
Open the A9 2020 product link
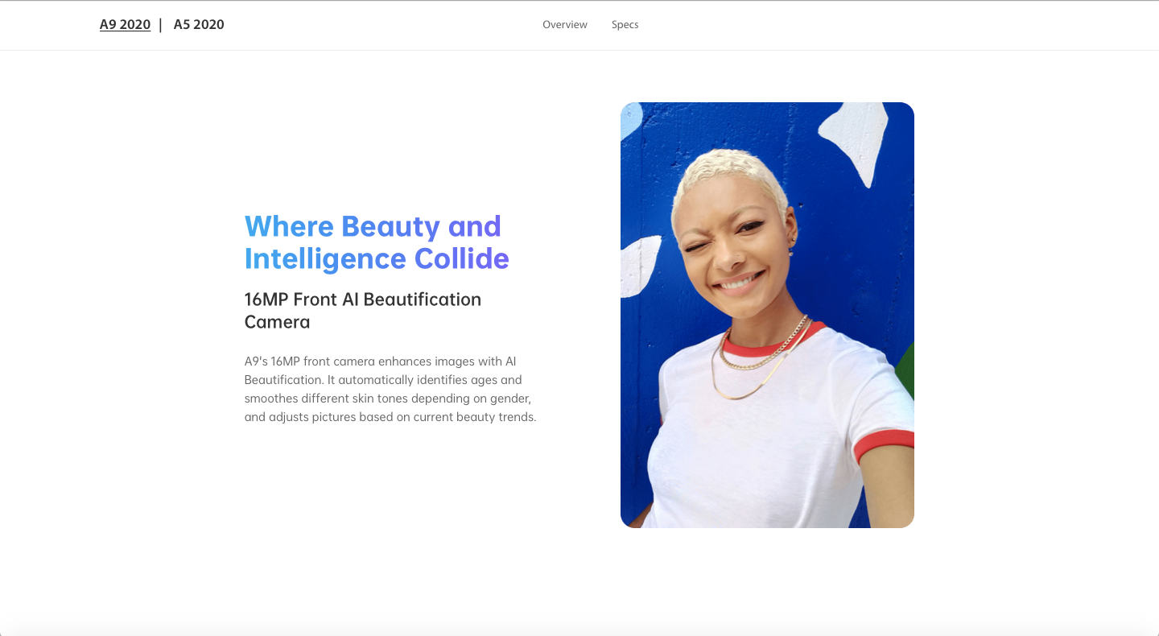click(125, 24)
